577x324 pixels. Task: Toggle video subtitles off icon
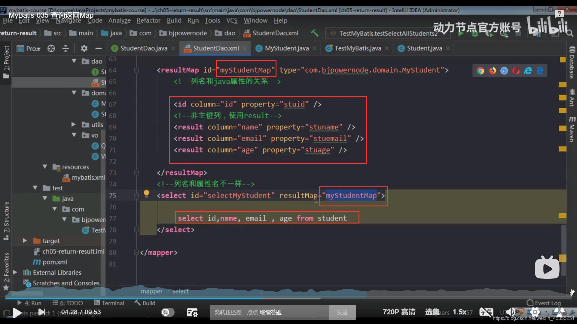486,312
